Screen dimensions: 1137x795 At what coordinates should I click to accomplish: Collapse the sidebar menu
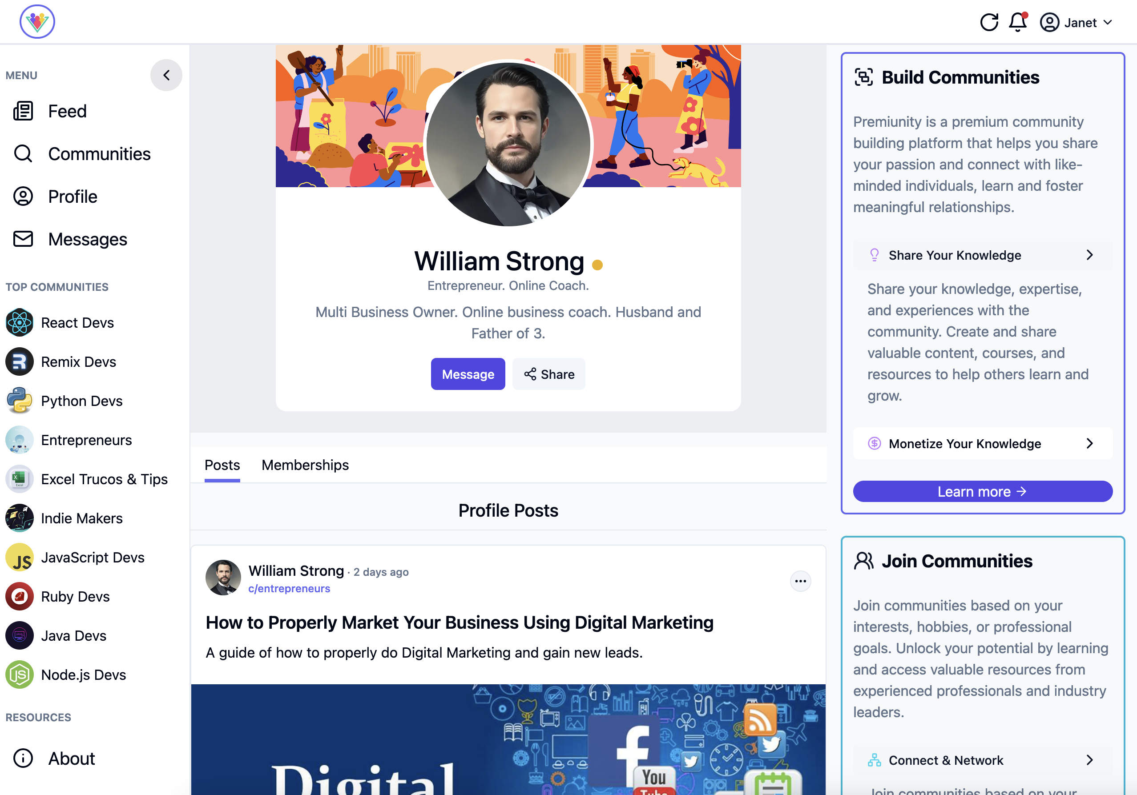pos(166,75)
